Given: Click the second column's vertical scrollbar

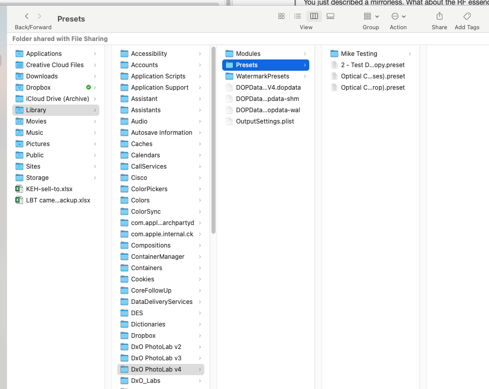Looking at the screenshot, I should (213, 139).
